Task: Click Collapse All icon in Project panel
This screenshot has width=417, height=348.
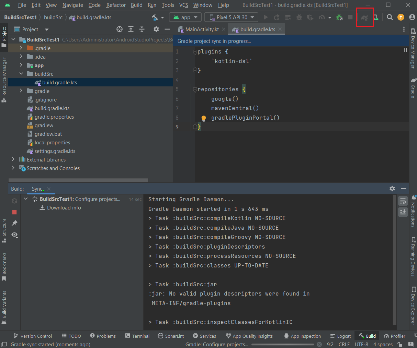Action: point(142,29)
